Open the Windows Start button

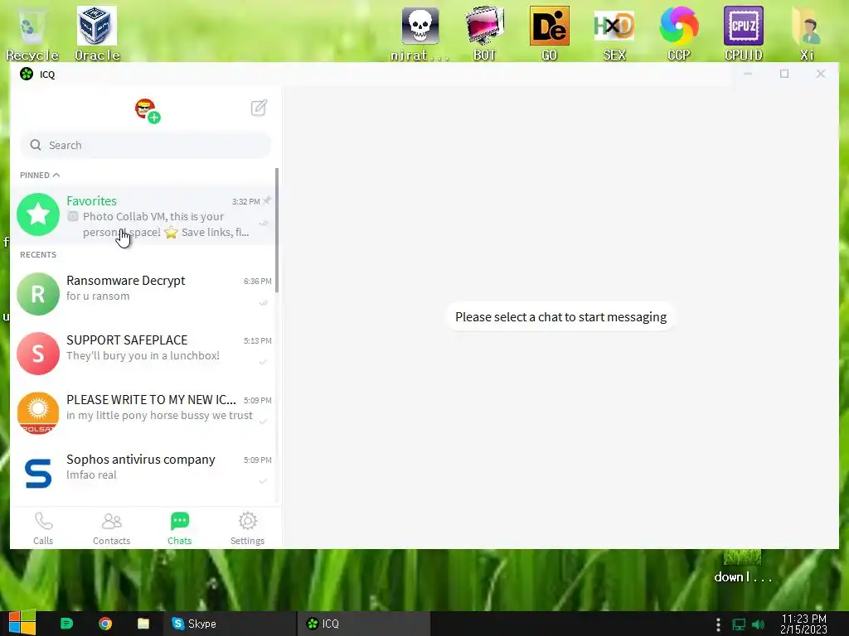click(x=22, y=624)
